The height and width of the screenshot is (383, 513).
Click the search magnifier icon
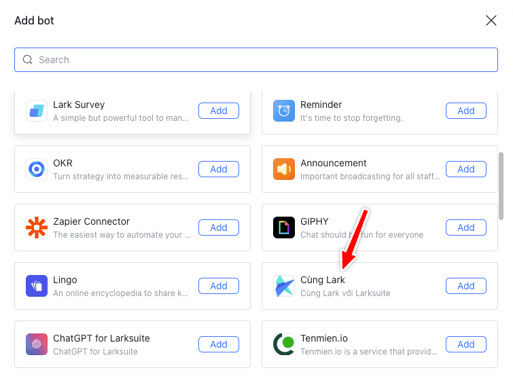tap(28, 60)
